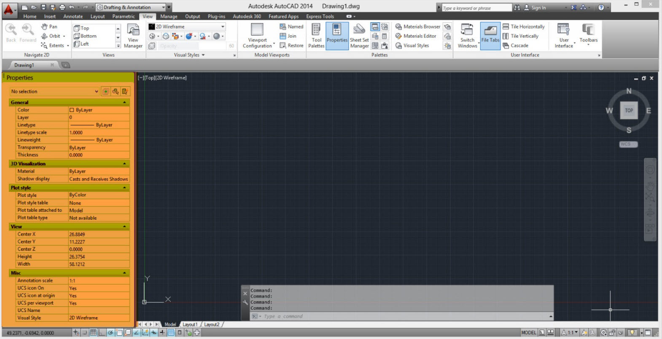
Task: Open the No selection dropdown in Properties
Action: 55,91
